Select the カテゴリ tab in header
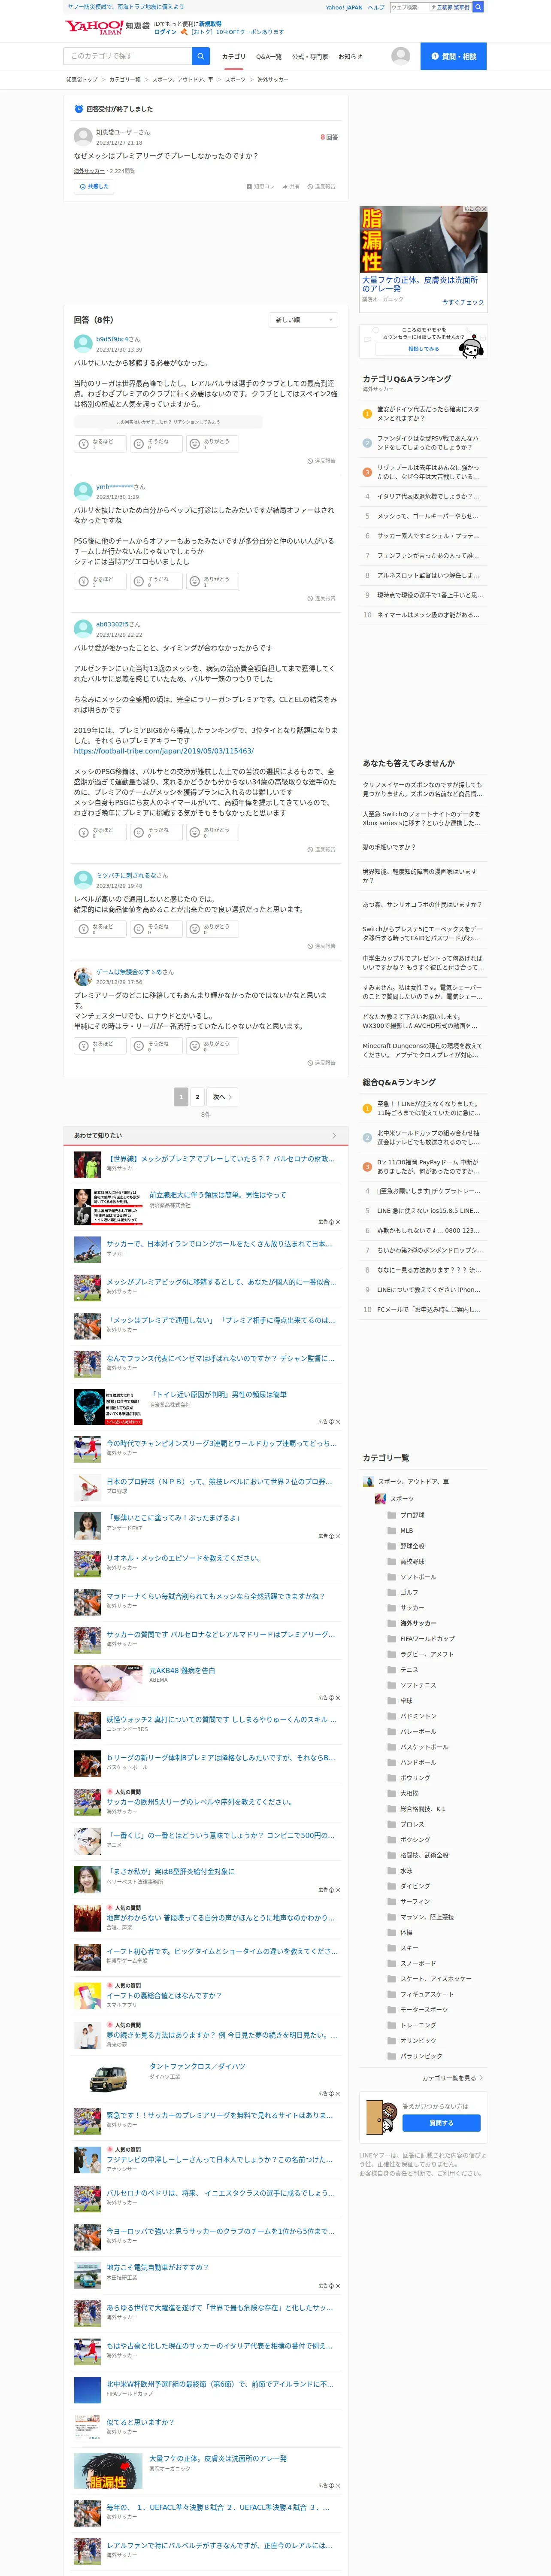 click(233, 57)
